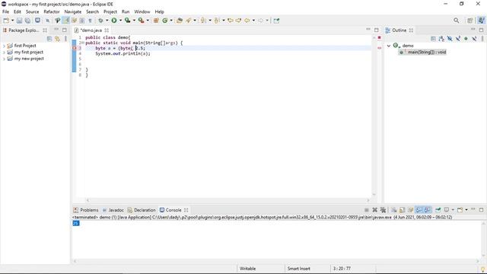
Task: Click the lightbulb tip icon in status bar
Action: 483,269
